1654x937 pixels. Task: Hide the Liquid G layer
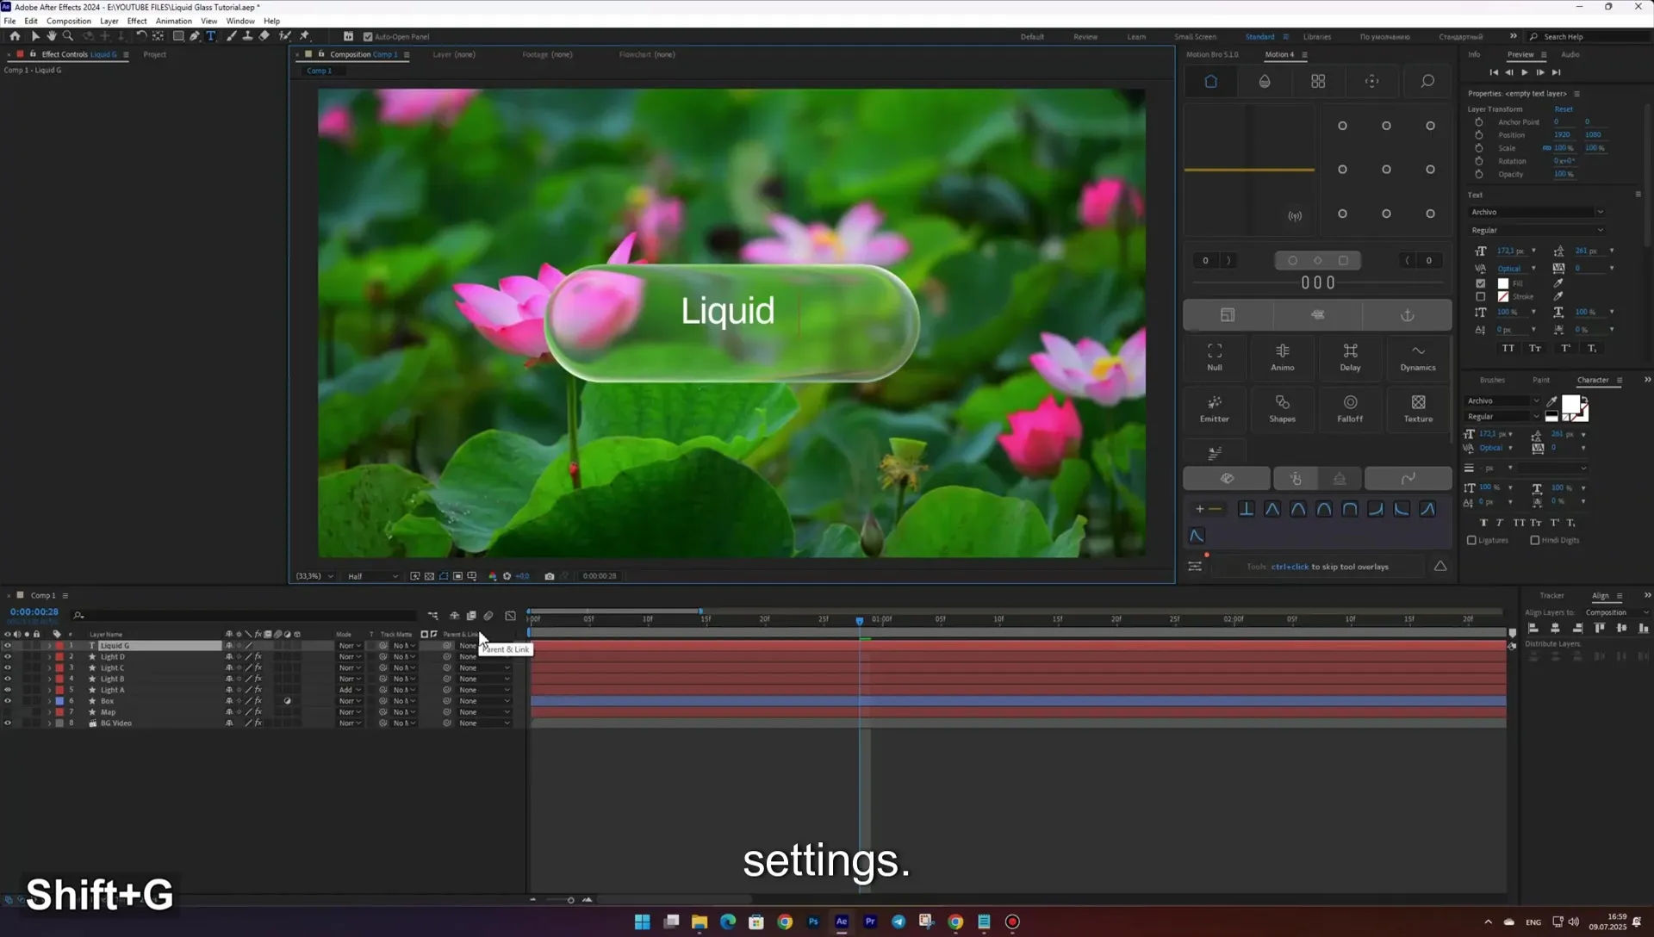tap(8, 646)
